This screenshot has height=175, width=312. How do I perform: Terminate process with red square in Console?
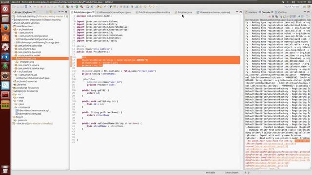pyautogui.click(x=270, y=17)
